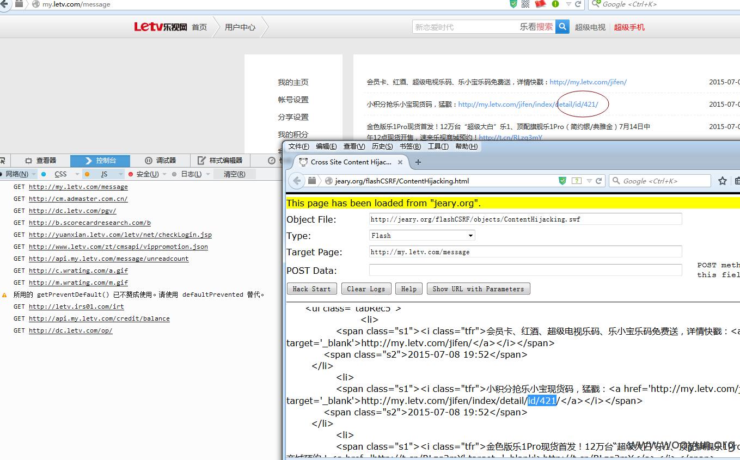Viewport: 740px width, 460px height.
Task: Click the Letv logo
Action: [161, 27]
